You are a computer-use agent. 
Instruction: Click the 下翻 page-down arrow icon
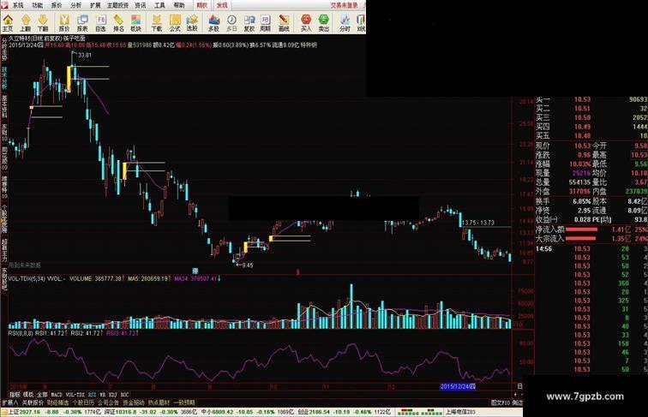tap(43, 23)
